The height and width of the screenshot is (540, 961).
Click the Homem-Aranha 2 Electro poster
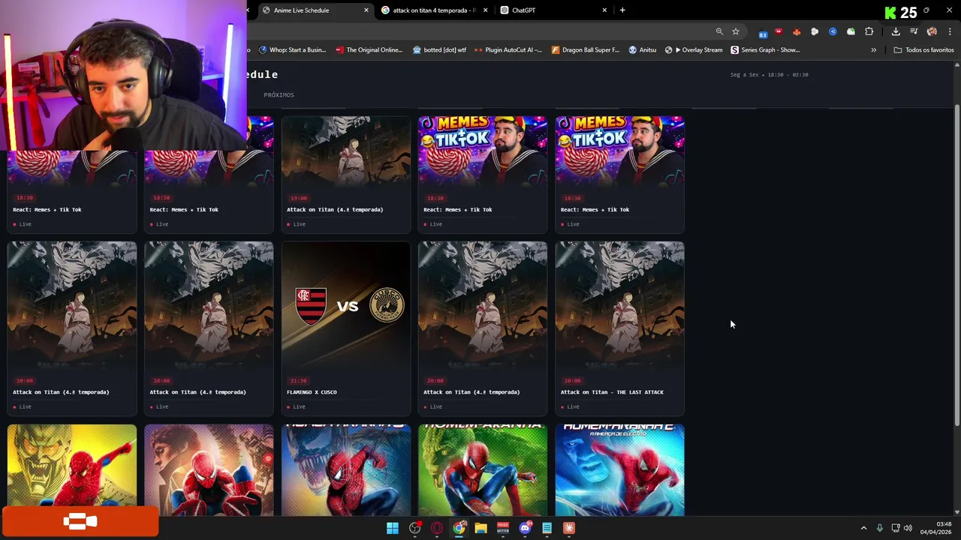coord(619,470)
